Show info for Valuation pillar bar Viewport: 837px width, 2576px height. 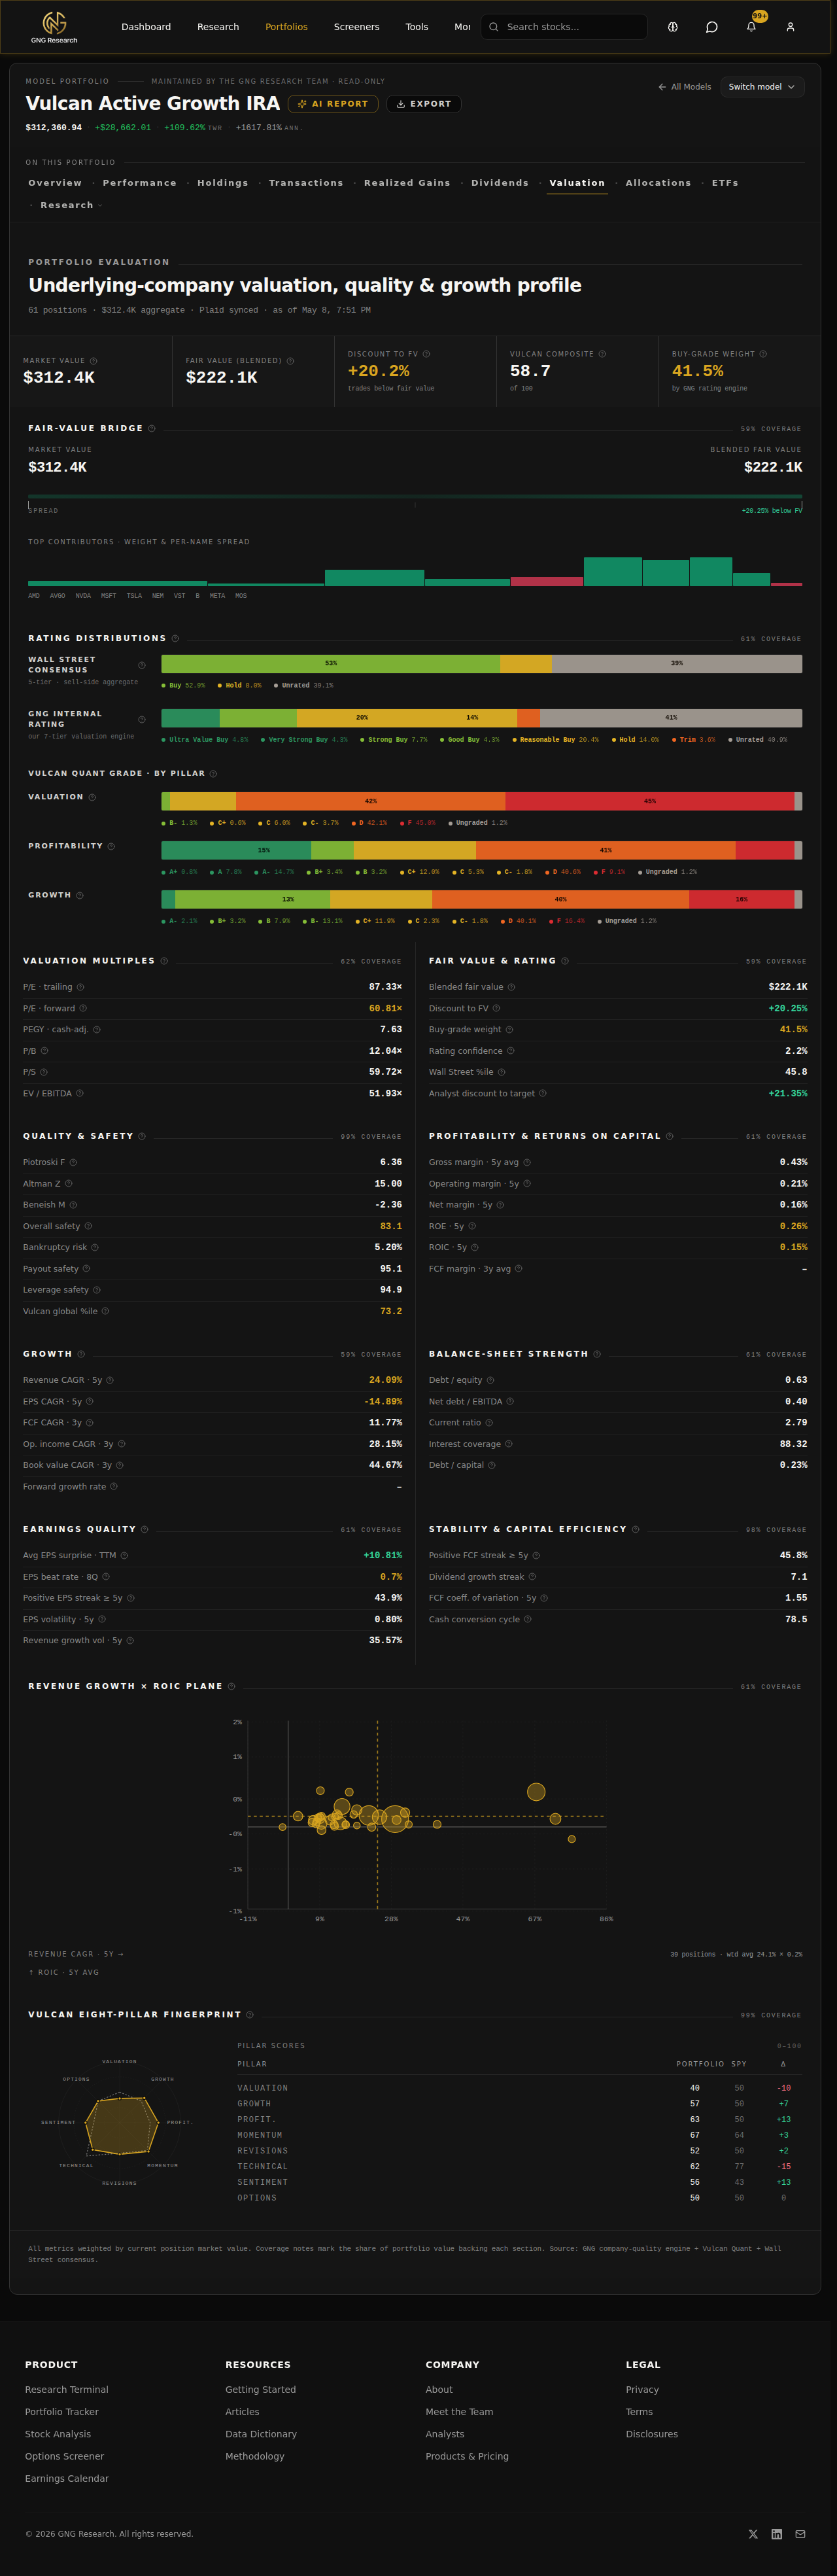92,797
